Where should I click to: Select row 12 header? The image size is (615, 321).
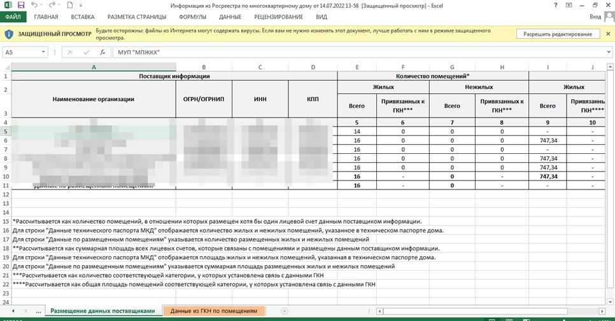click(6, 195)
